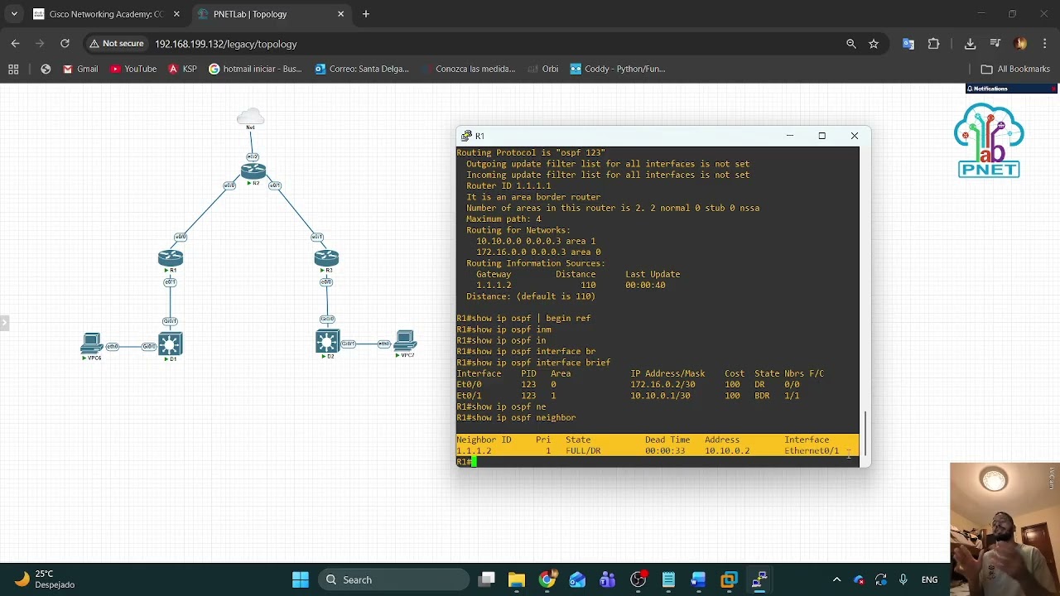Select switch D1 in the topology
The width and height of the screenshot is (1060, 596).
tap(170, 344)
